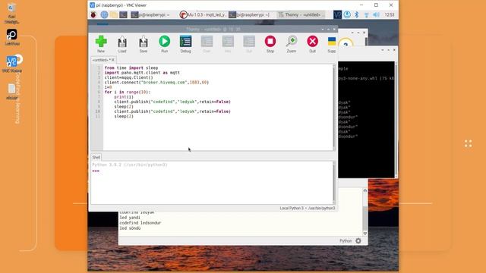
Task: Open the Raspberry Pi main menu
Action: tap(93, 14)
